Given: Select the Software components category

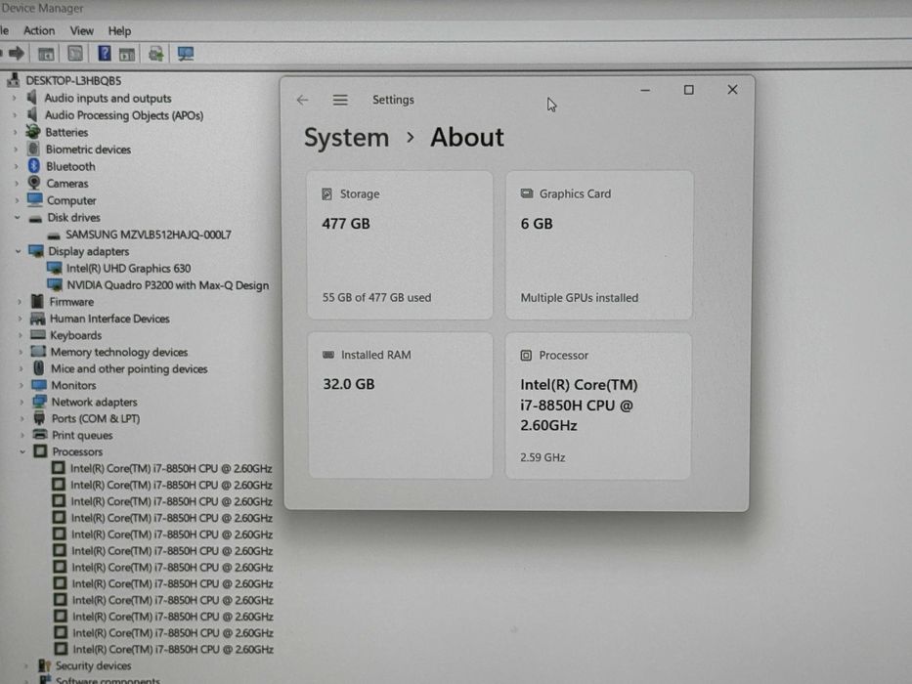Looking at the screenshot, I should 108,680.
